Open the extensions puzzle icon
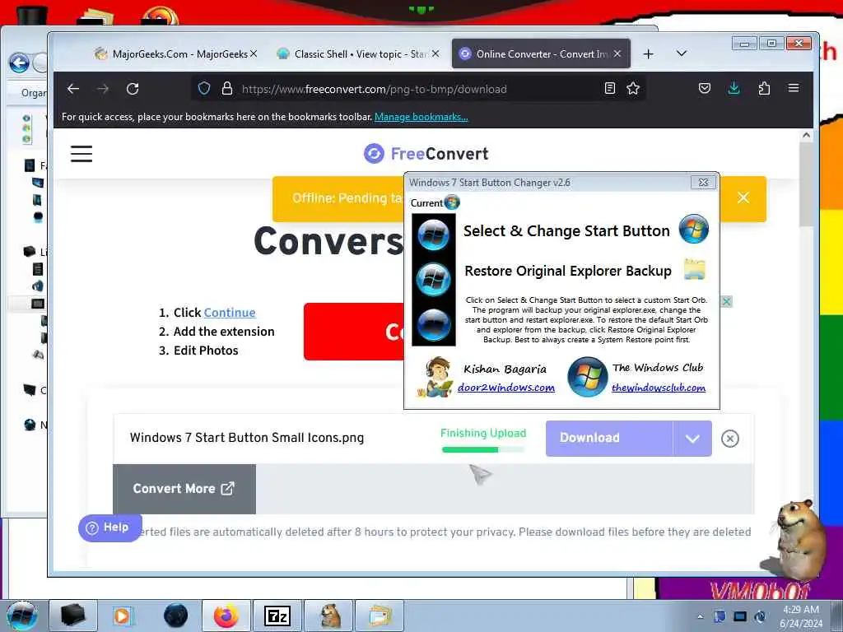 (x=764, y=89)
